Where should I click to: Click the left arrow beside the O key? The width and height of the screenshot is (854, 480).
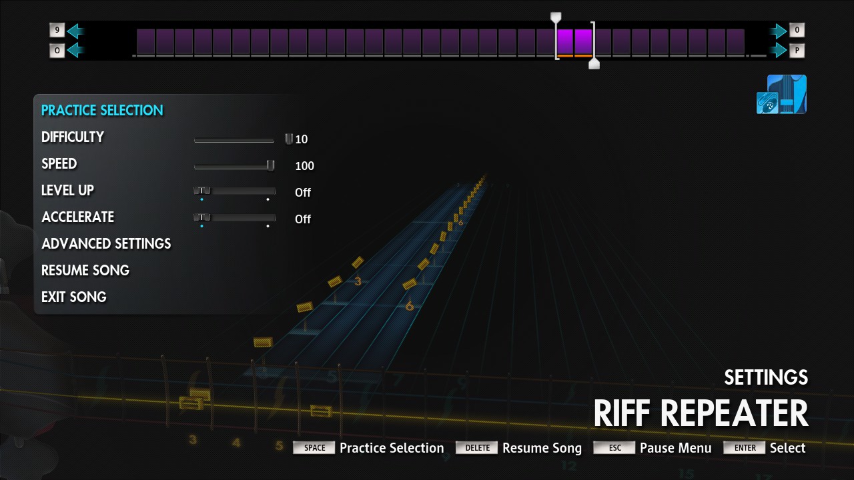75,51
